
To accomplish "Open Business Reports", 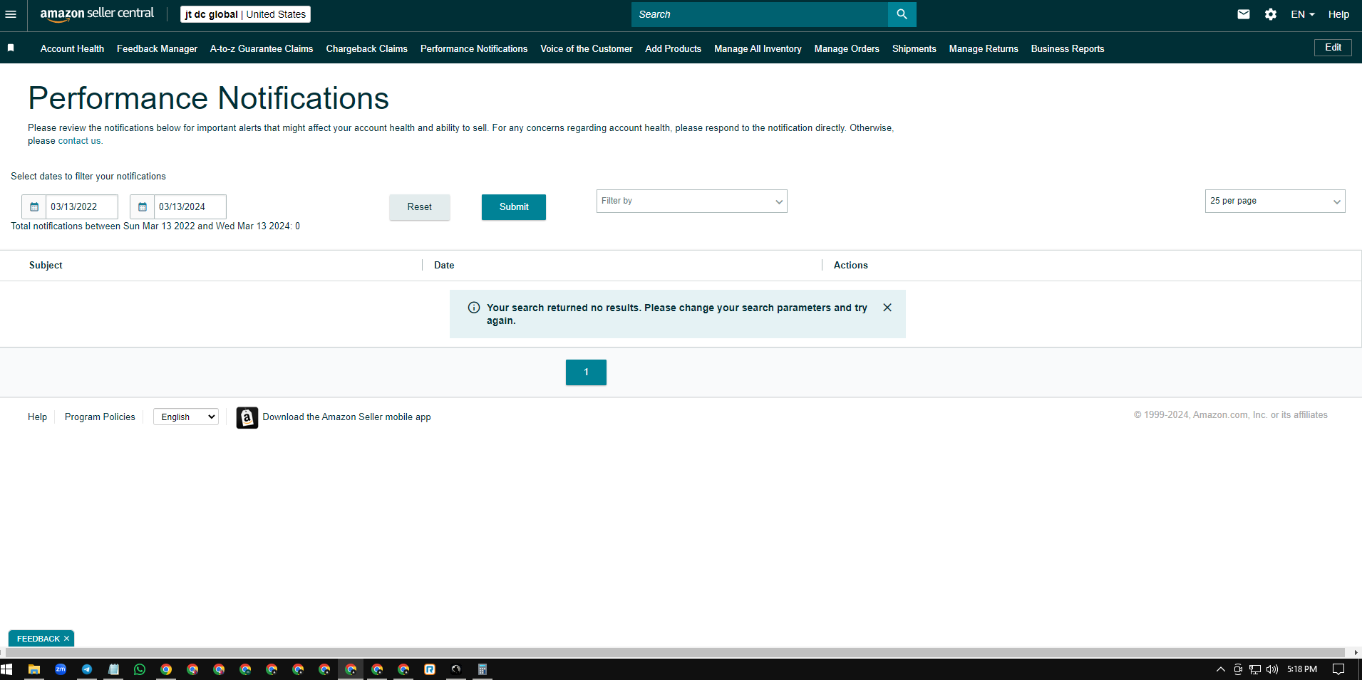I will 1067,48.
